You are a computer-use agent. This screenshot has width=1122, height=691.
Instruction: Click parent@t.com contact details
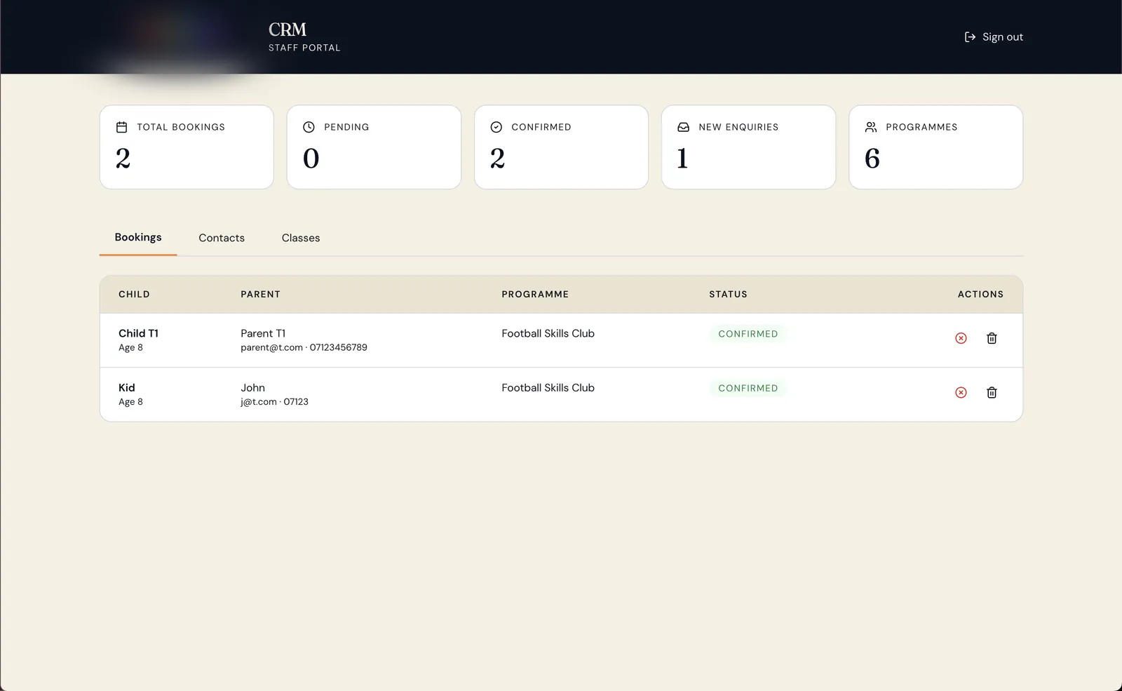pos(304,347)
